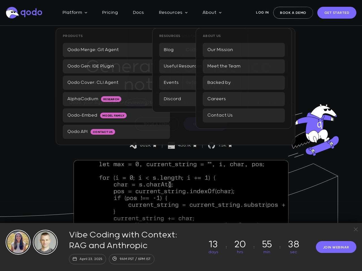Close the webinar banner with X
This screenshot has width=362, height=271.
(355, 230)
